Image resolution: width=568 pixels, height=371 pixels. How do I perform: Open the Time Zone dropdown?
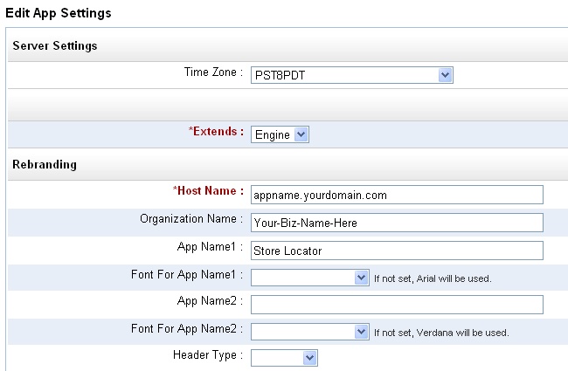(x=351, y=76)
